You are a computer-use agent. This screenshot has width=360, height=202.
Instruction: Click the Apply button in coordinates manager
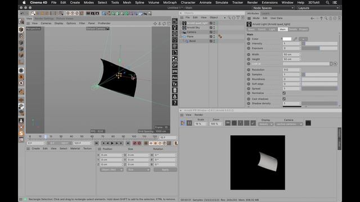(x=165, y=169)
